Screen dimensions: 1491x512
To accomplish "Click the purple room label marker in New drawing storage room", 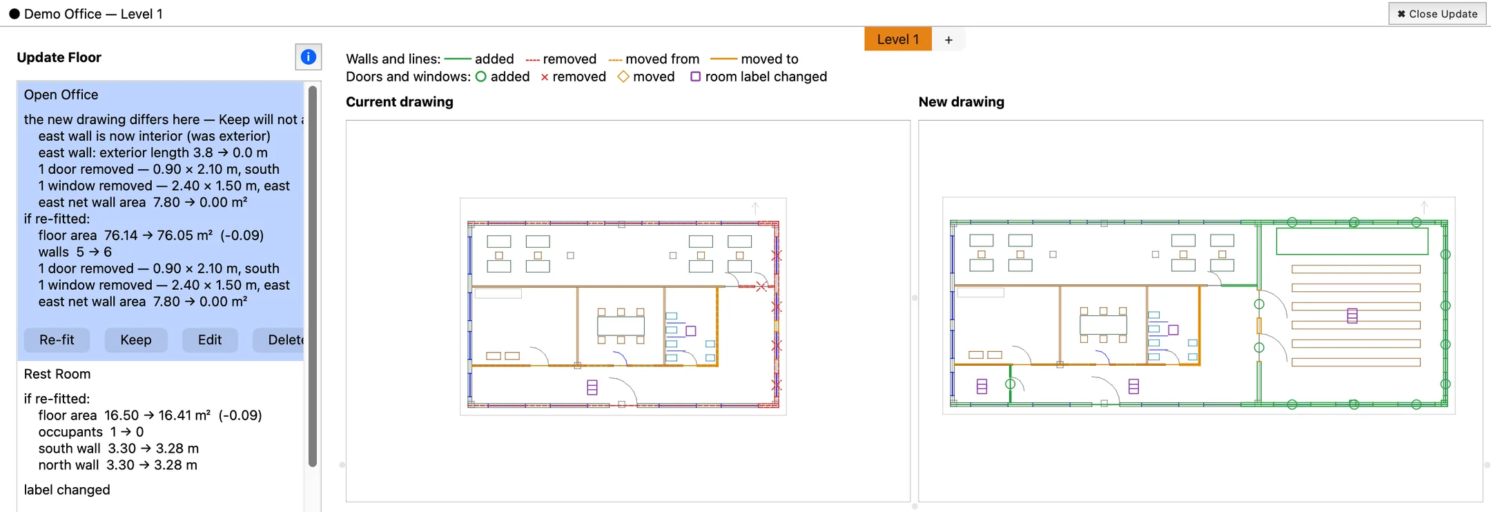I will 1352,316.
